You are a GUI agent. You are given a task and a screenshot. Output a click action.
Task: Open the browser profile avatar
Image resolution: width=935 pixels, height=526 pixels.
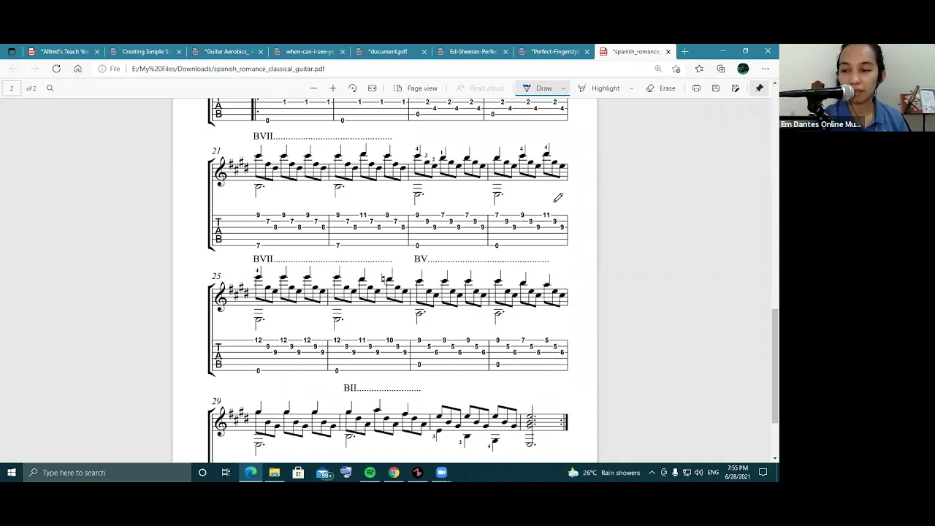coord(743,69)
